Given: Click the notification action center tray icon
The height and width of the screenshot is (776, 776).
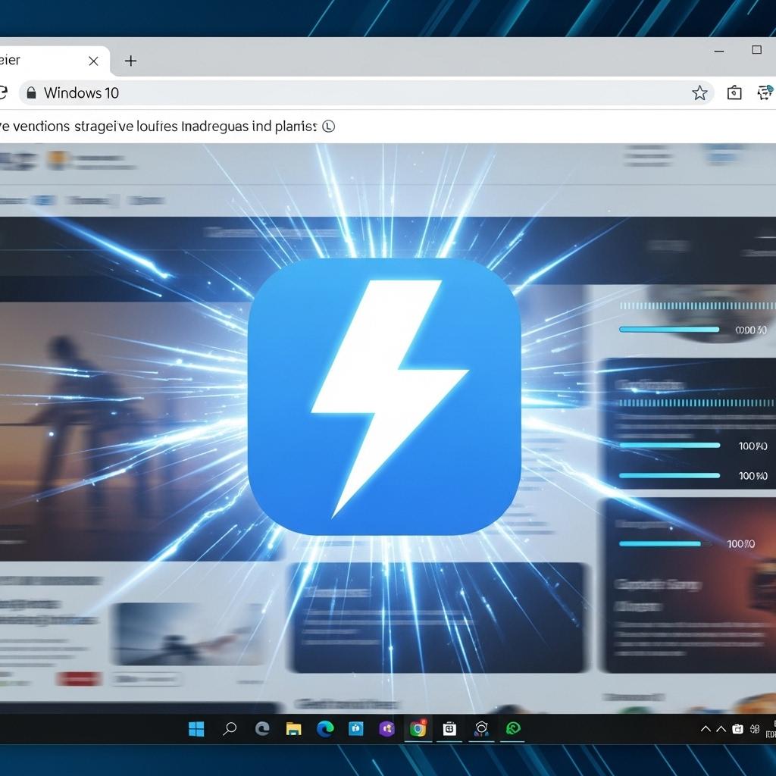Looking at the screenshot, I should tap(737, 729).
